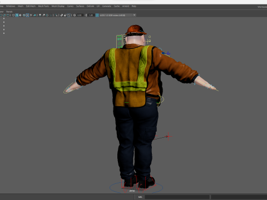Screen dimensions: 267x200
Task: Select the character's orange hard hat
Action: 136,29
